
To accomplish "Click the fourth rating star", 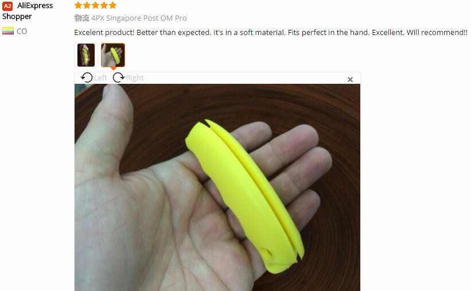I will tap(104, 5).
